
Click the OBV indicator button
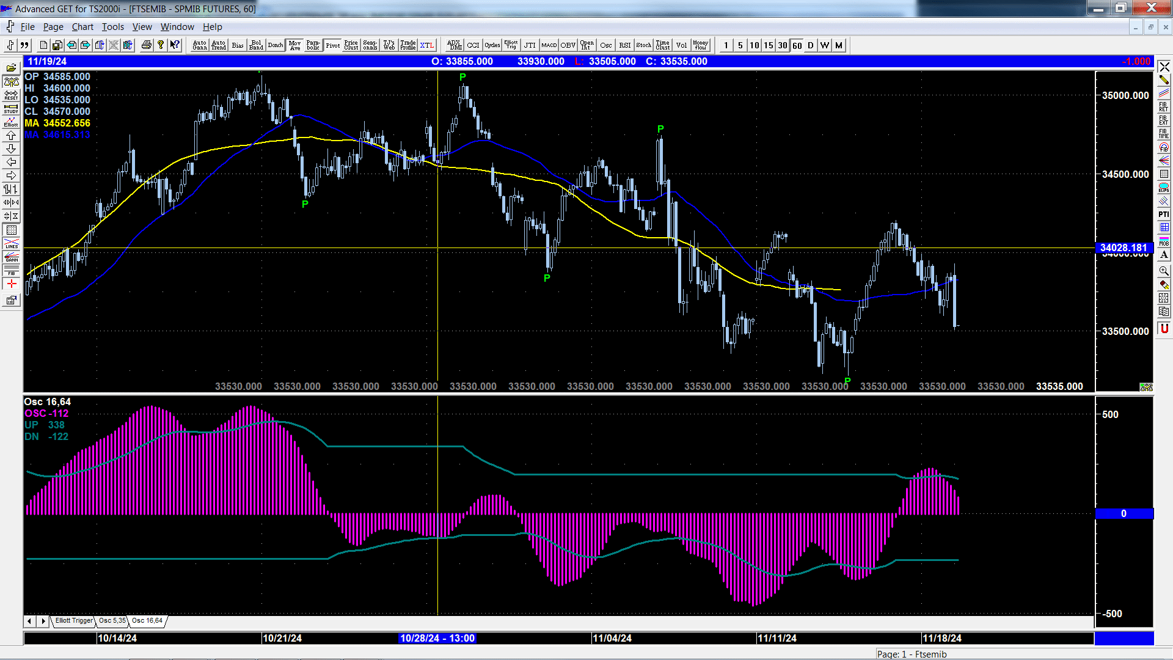[x=568, y=45]
